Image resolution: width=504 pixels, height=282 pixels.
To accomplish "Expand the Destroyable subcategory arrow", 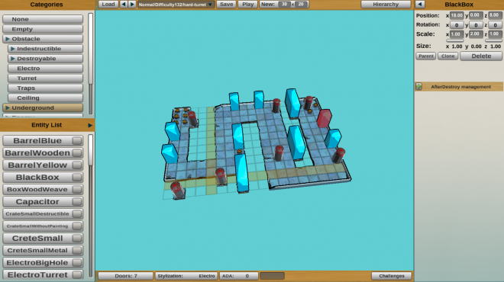I will point(12,59).
